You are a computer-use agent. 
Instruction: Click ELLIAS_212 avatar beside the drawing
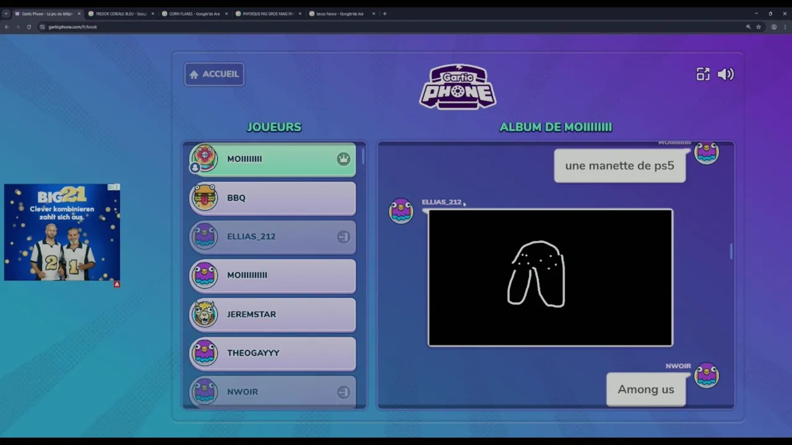pos(401,211)
